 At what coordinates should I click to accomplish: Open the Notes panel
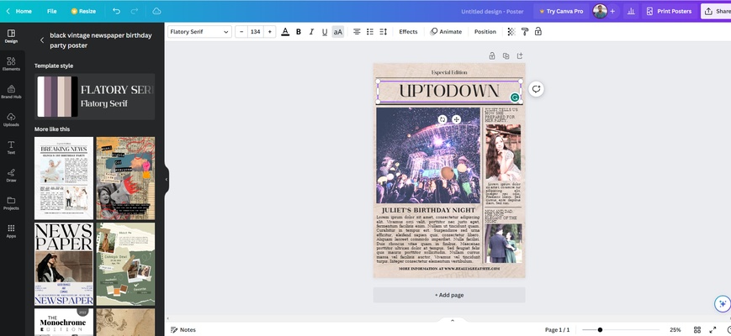(x=183, y=329)
